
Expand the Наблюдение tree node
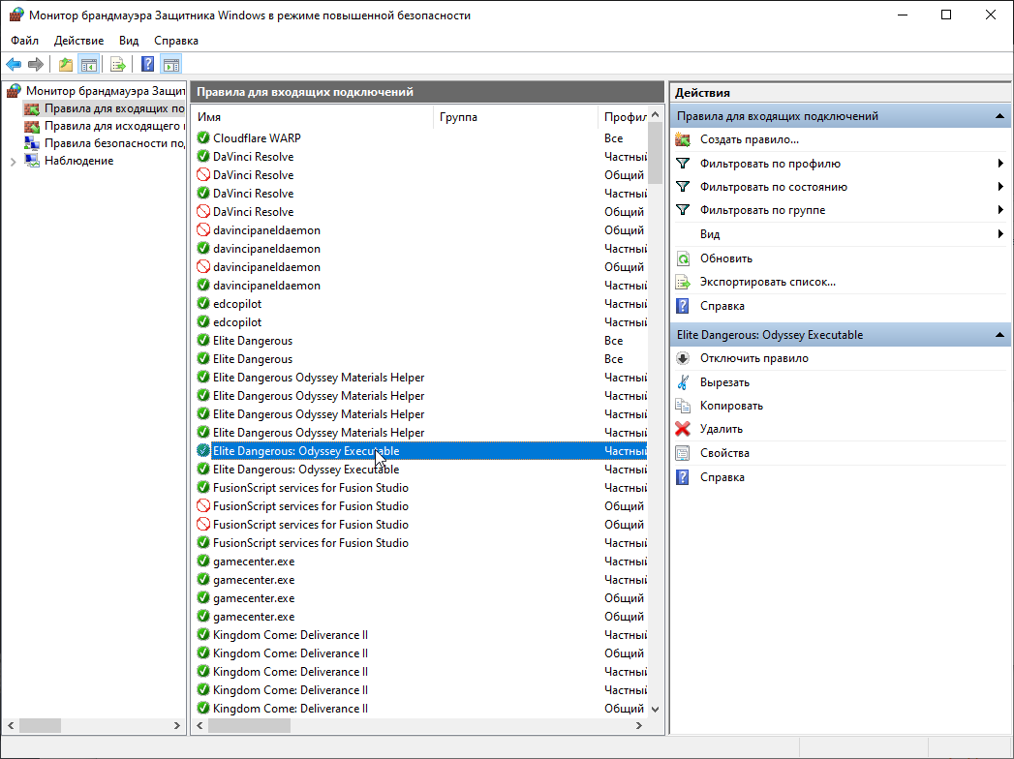(13, 162)
